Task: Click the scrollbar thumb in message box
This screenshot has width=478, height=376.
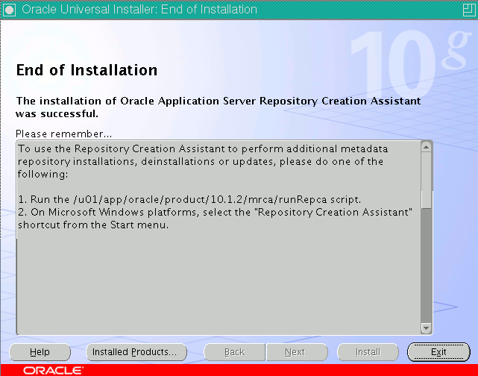Action: click(426, 181)
